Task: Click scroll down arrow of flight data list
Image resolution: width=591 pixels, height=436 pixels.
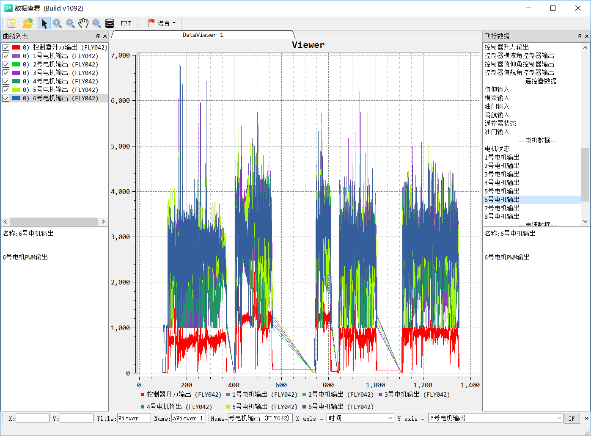Action: tap(585, 221)
